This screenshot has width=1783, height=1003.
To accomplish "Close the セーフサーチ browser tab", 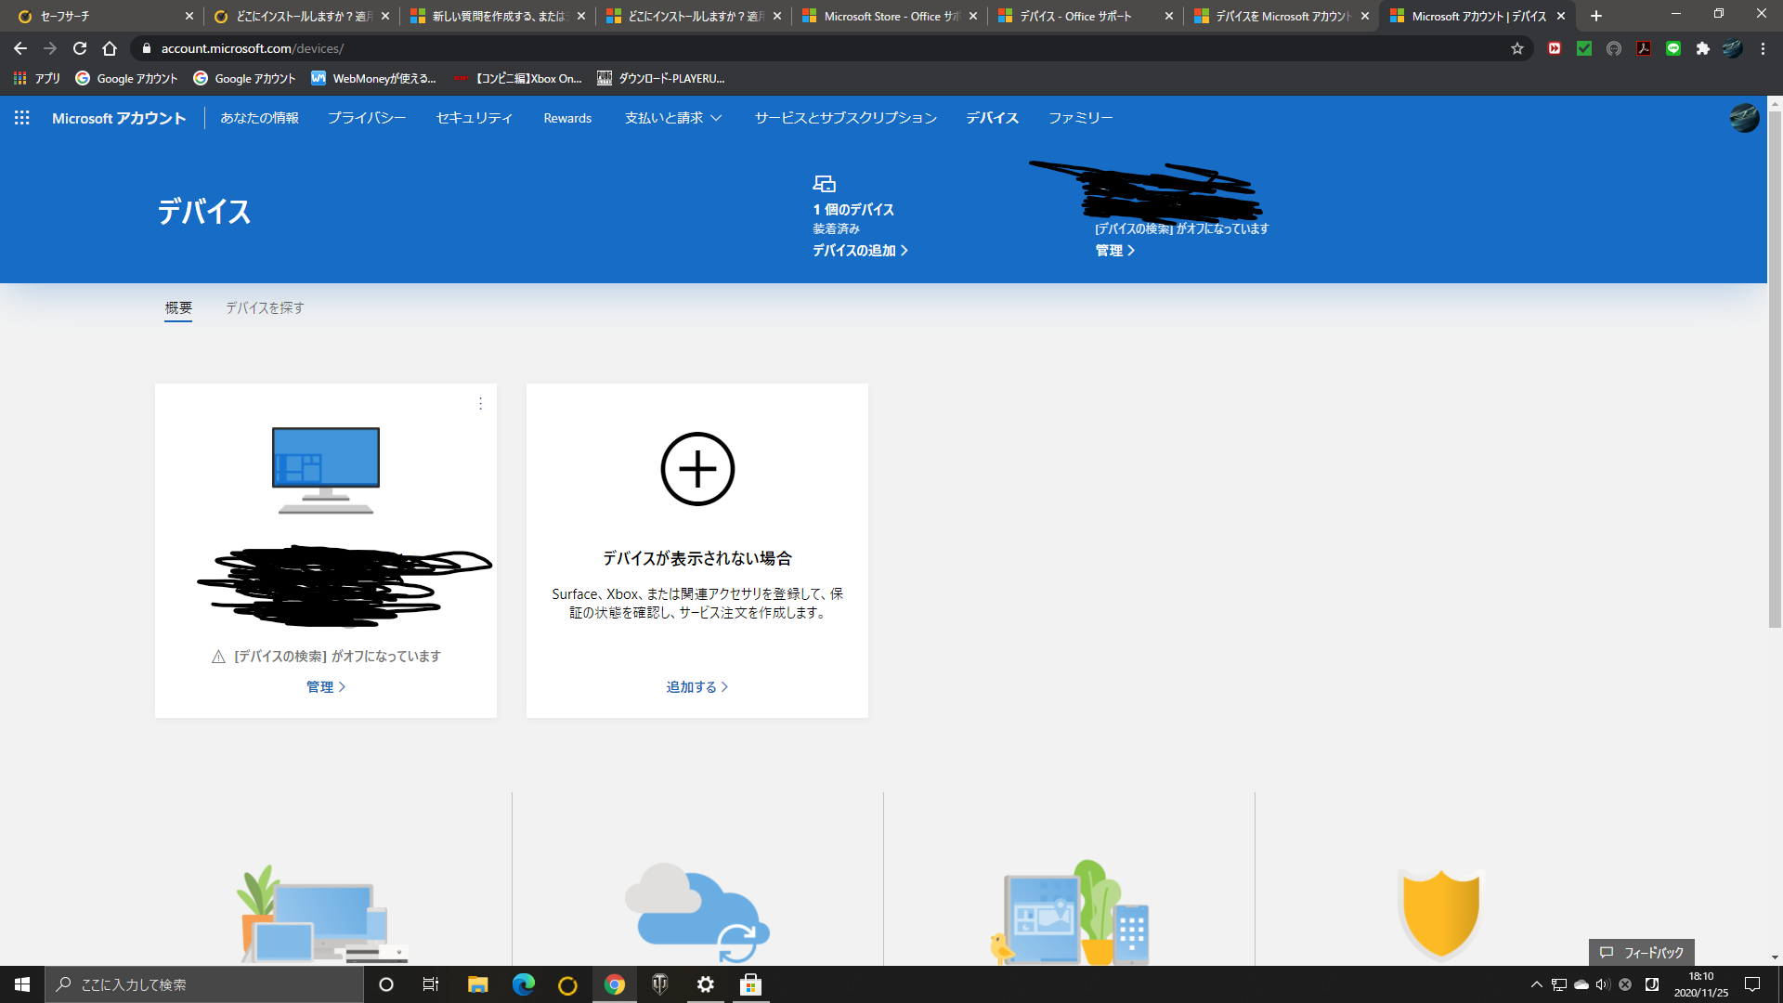I will 189,16.
